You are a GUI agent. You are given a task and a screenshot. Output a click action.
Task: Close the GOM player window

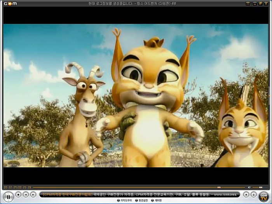[x=266, y=3]
